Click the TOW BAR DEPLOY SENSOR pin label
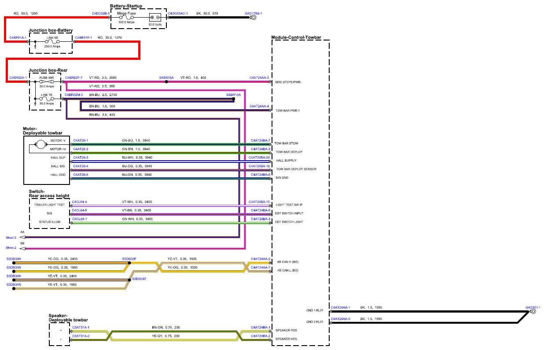 tap(296, 169)
